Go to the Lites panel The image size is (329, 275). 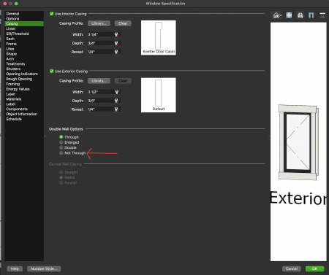pos(24,49)
